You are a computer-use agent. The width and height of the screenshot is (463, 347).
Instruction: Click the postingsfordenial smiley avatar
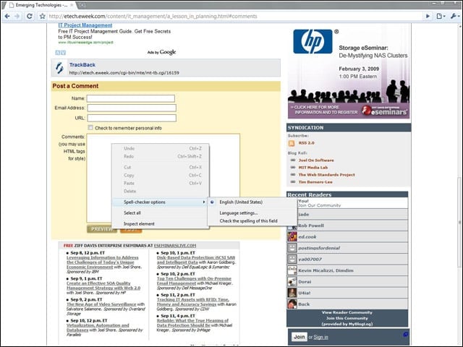tap(292, 248)
